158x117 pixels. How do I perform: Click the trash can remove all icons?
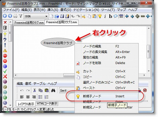5,28
